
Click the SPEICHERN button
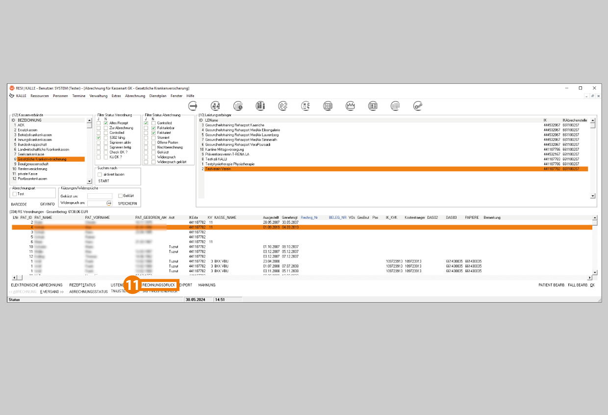(x=127, y=203)
